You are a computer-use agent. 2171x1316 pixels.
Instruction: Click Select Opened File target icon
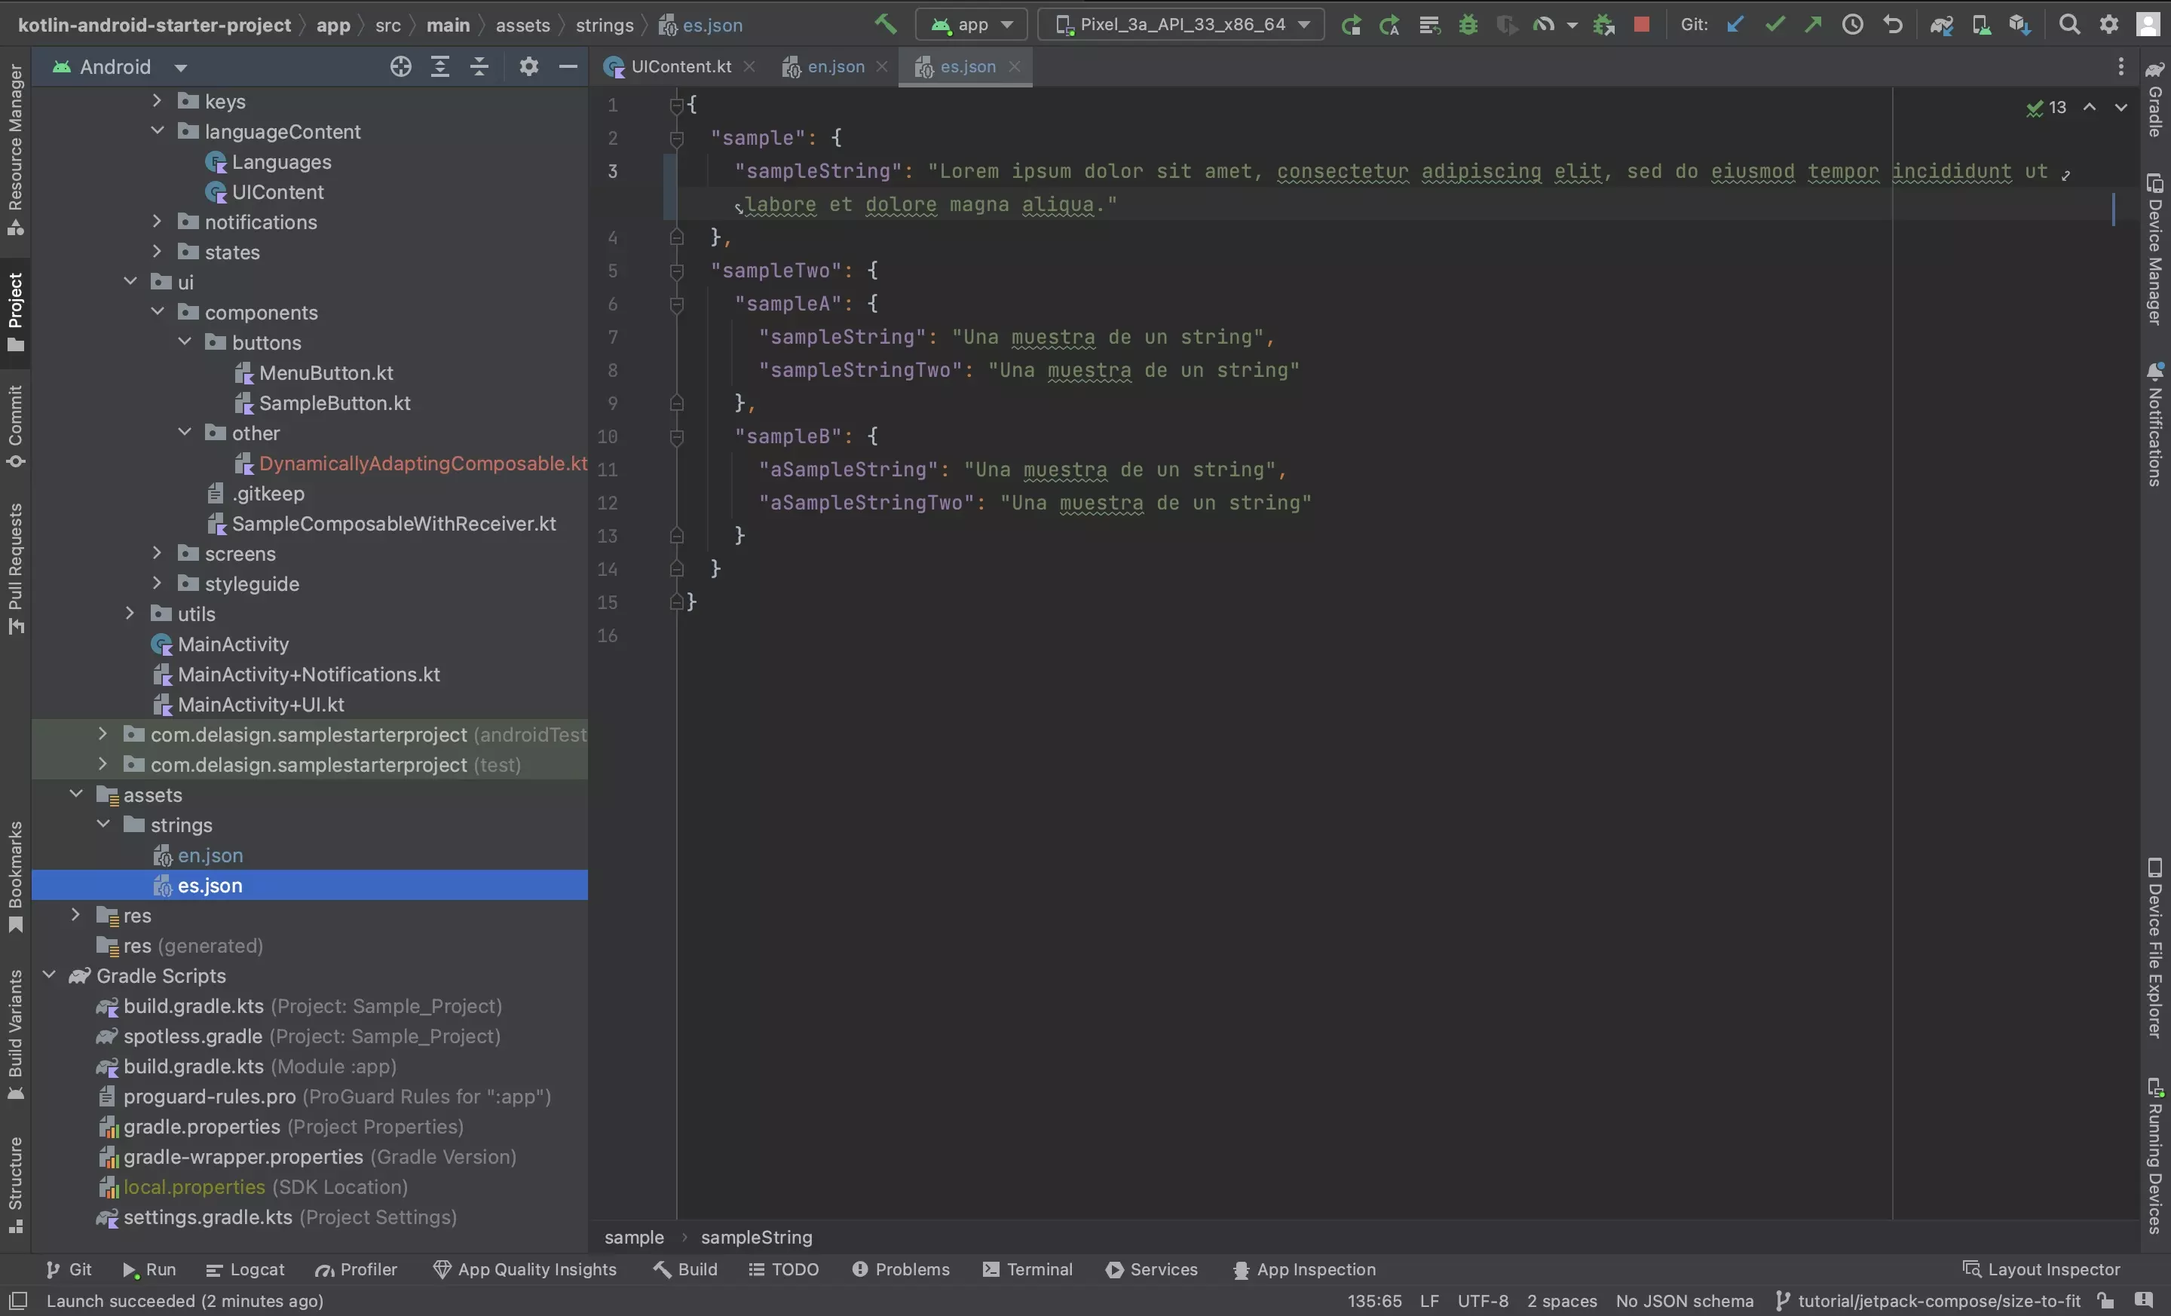coord(401,67)
